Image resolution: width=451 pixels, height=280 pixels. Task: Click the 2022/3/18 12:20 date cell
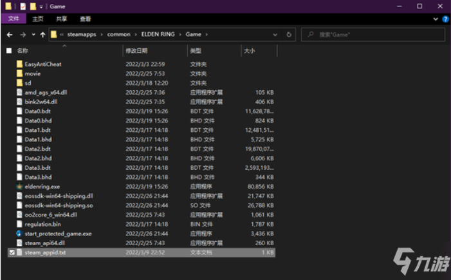(x=147, y=83)
